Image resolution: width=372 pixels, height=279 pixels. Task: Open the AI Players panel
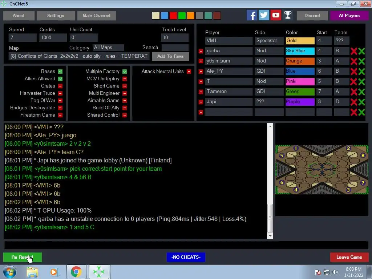[x=349, y=16]
